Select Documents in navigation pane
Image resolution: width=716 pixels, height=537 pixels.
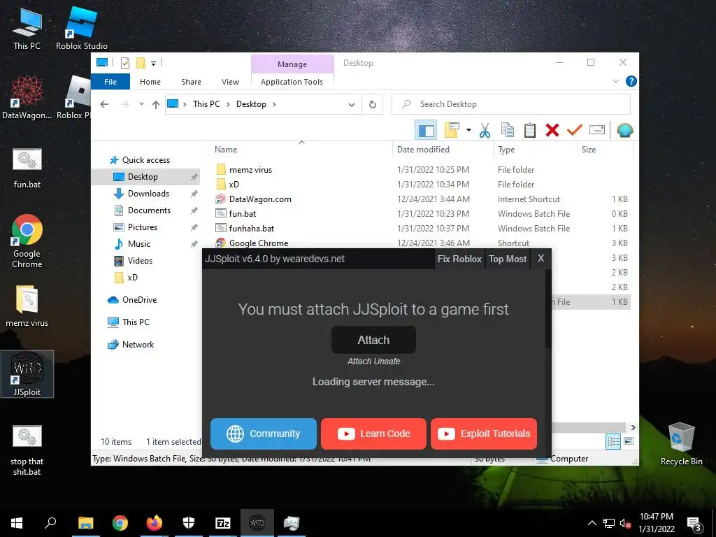pos(149,210)
